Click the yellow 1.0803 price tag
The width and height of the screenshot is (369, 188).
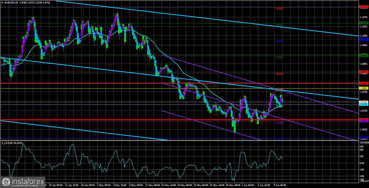pyautogui.click(x=364, y=88)
